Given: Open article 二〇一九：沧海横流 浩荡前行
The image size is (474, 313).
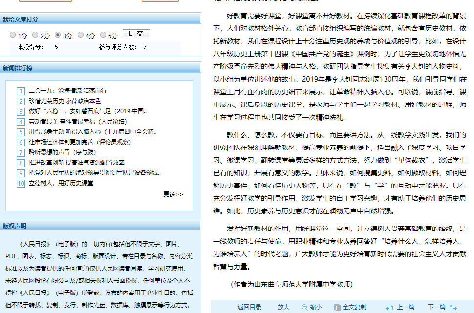Looking at the screenshot, I should pyautogui.click(x=67, y=91).
